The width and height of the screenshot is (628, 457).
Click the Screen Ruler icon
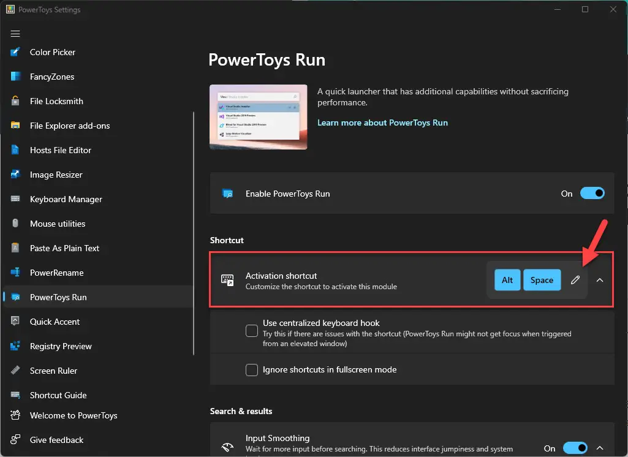[x=15, y=371]
